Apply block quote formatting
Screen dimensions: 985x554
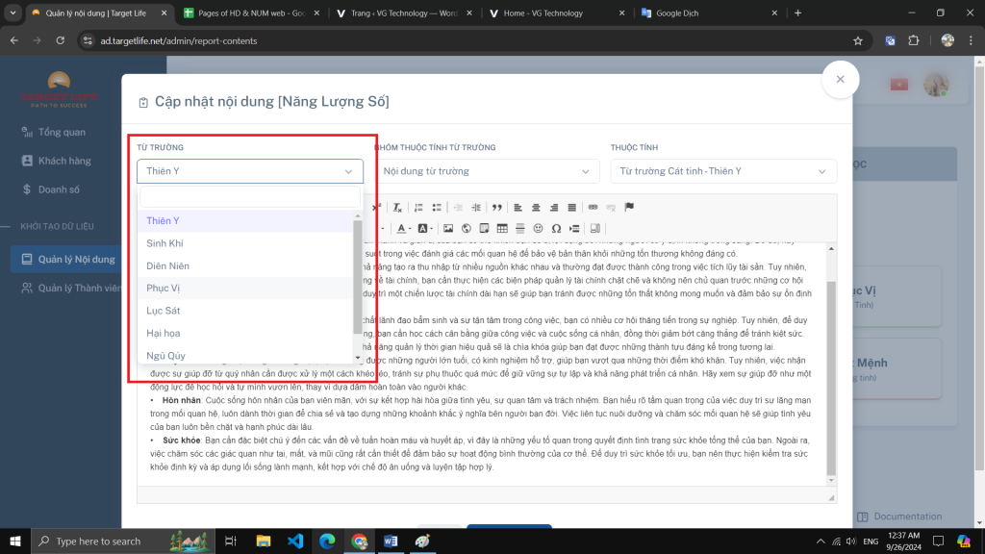(x=497, y=208)
